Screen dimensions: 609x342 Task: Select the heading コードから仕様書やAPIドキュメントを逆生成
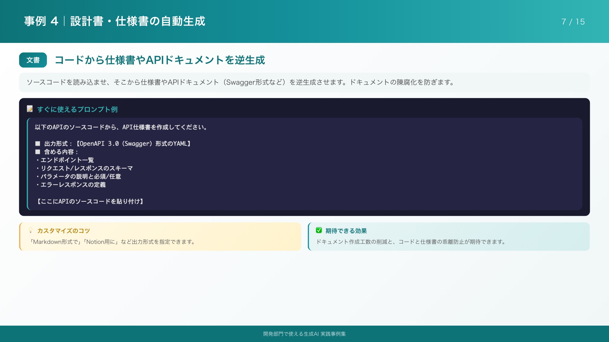pyautogui.click(x=160, y=60)
